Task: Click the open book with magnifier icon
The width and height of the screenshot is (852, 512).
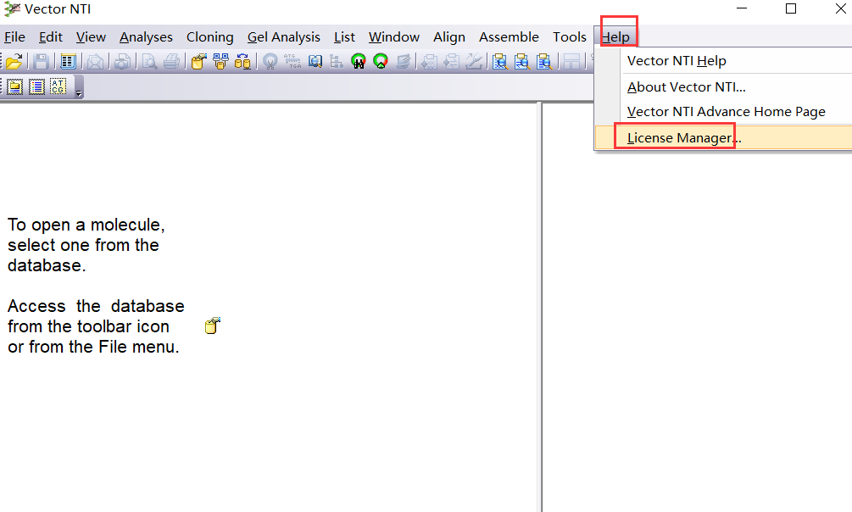Action: point(315,61)
